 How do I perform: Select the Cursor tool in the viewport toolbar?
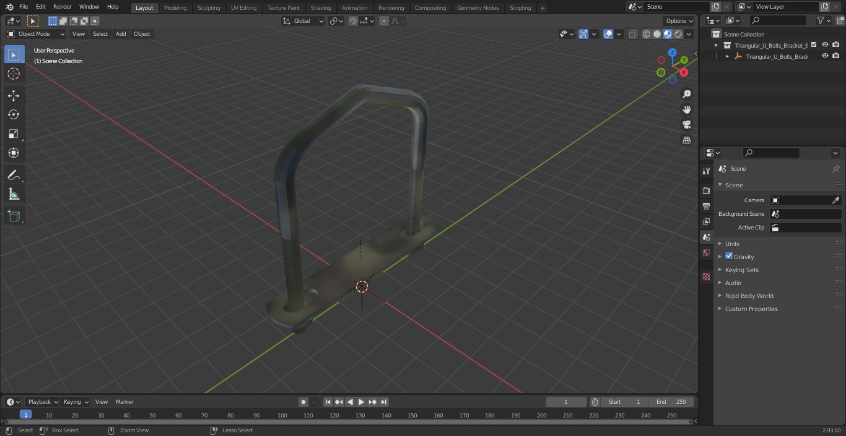click(x=14, y=74)
